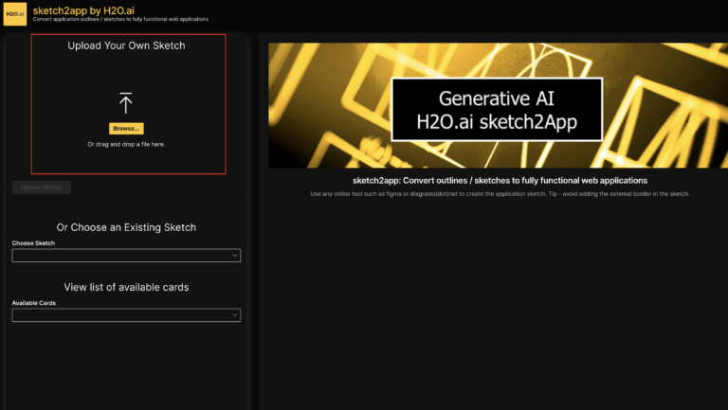Click the 'Choose Sketch' field label
728x410 pixels.
[33, 243]
